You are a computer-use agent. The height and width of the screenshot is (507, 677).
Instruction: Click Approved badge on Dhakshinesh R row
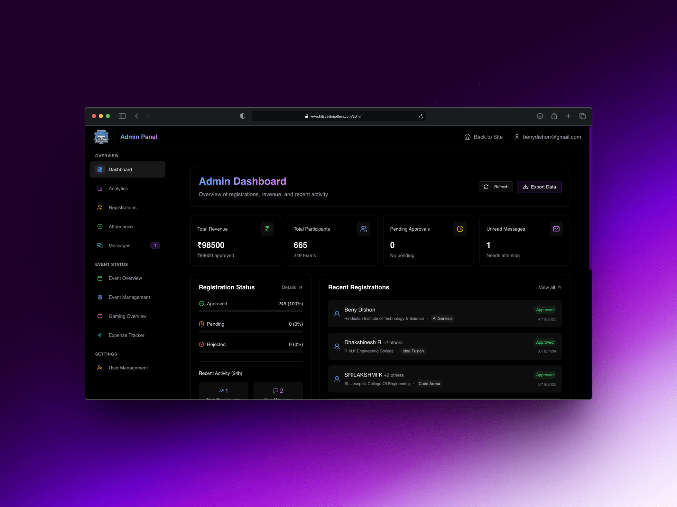pyautogui.click(x=545, y=342)
